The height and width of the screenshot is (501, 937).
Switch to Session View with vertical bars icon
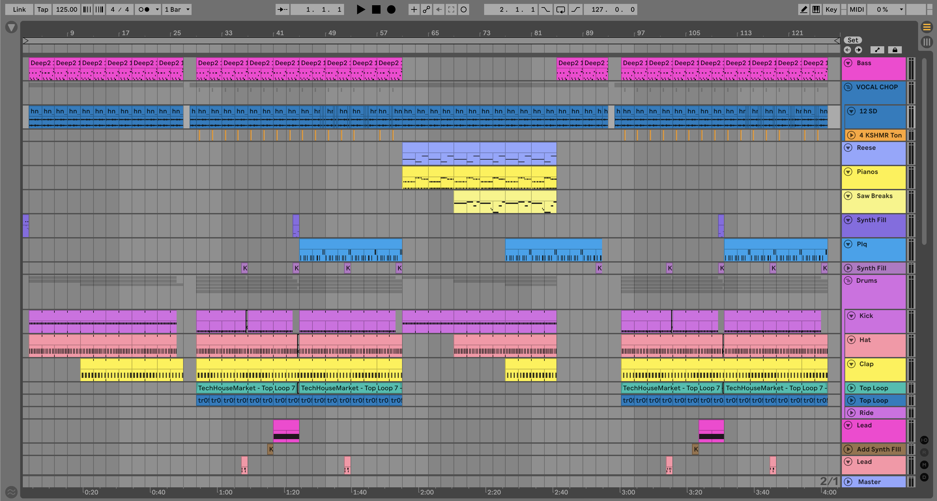point(927,42)
